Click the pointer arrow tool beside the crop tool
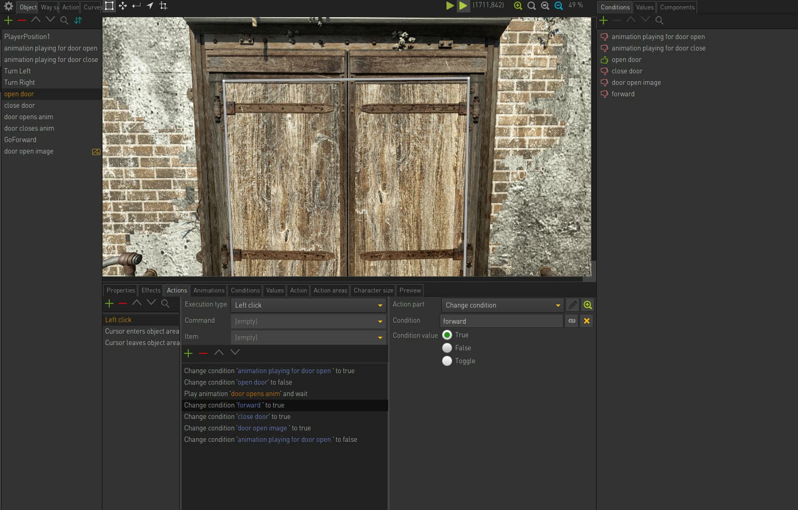Image resolution: width=798 pixels, height=510 pixels. 150,6
